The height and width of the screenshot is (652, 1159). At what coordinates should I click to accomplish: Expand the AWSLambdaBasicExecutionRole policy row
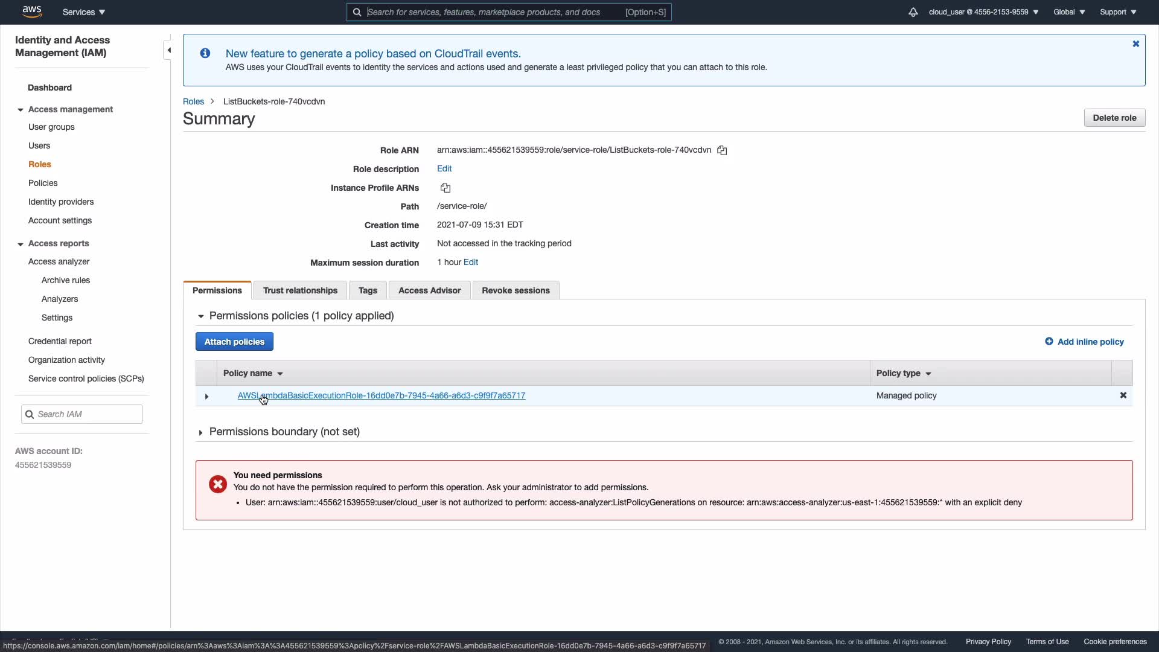click(x=206, y=397)
